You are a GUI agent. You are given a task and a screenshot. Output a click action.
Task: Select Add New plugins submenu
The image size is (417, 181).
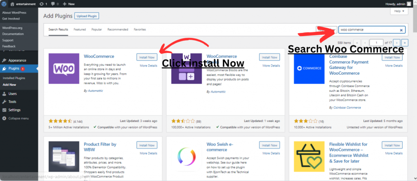point(9,85)
